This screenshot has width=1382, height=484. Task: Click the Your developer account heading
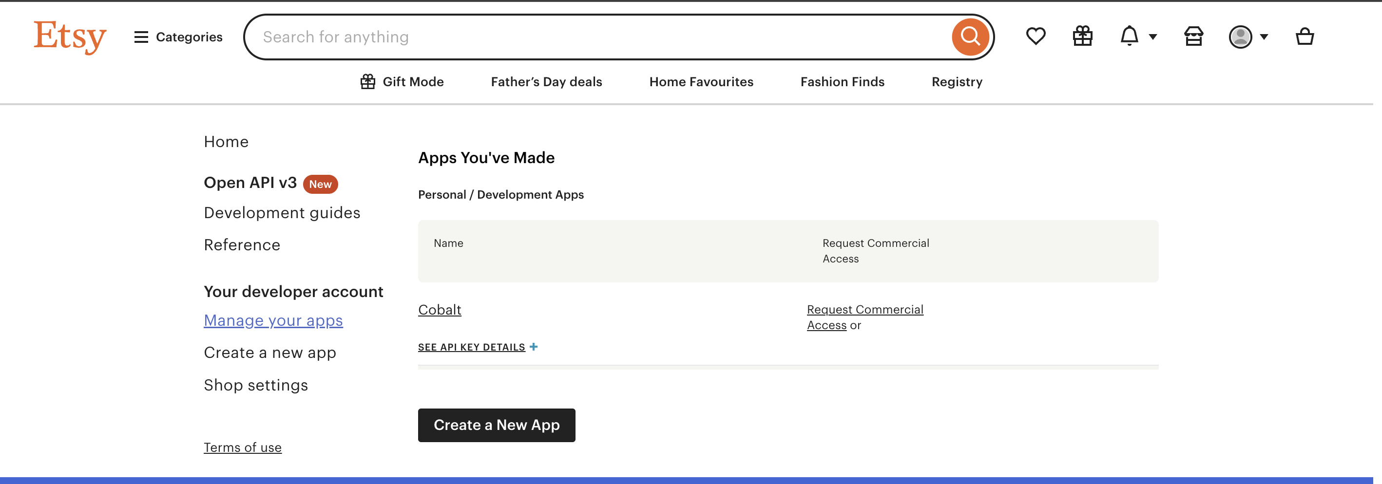(x=293, y=292)
